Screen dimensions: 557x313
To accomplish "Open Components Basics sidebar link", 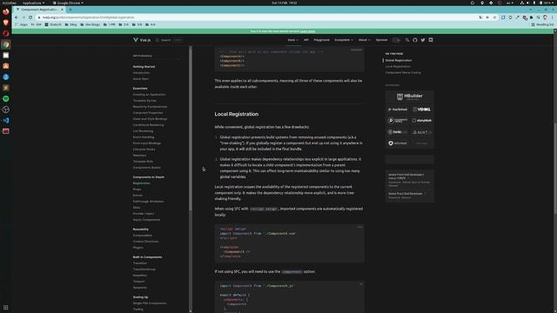I will [147, 168].
